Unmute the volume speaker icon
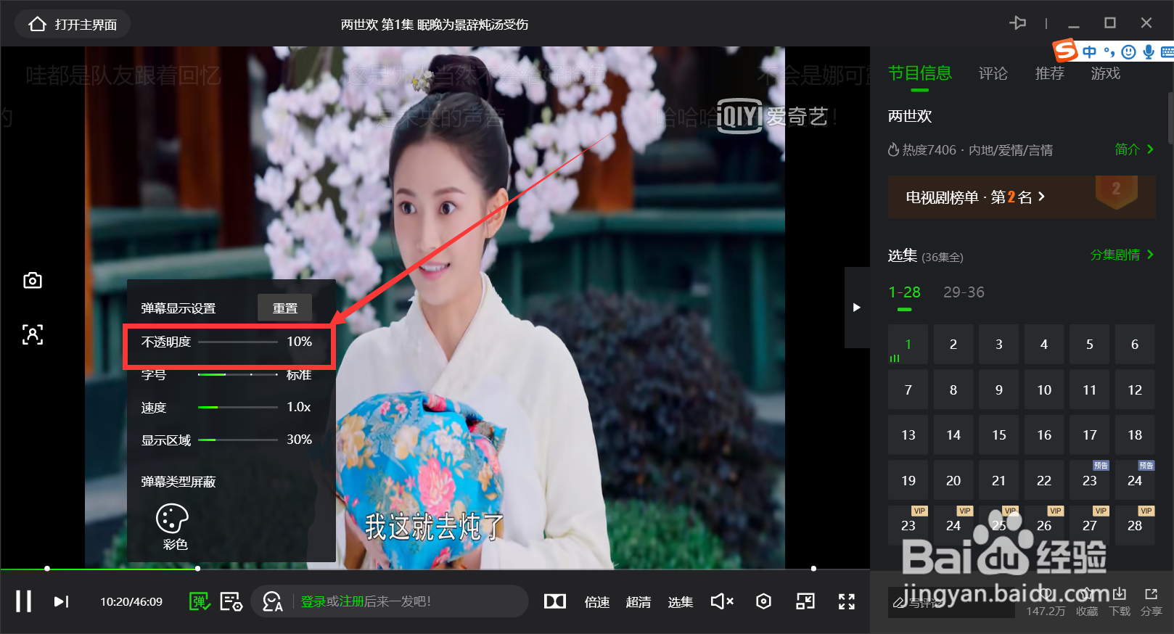 coord(722,601)
